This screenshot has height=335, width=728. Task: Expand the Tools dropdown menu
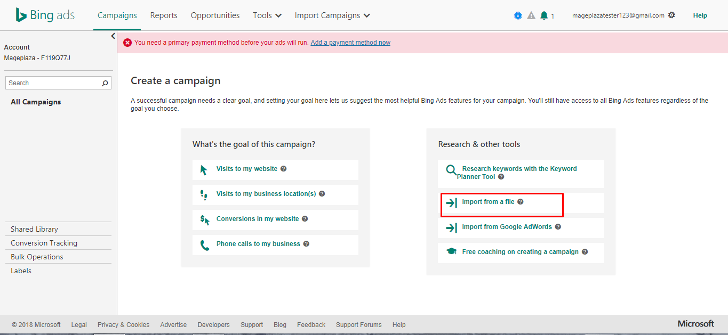pos(267,15)
